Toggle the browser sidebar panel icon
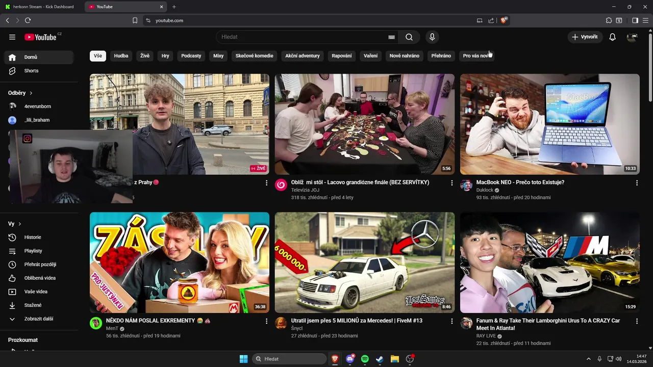 pos(635,20)
